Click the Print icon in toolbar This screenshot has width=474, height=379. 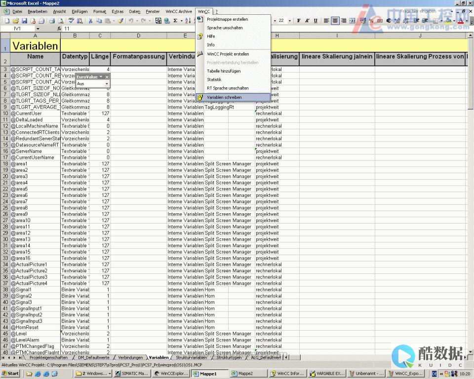pyautogui.click(x=52, y=21)
